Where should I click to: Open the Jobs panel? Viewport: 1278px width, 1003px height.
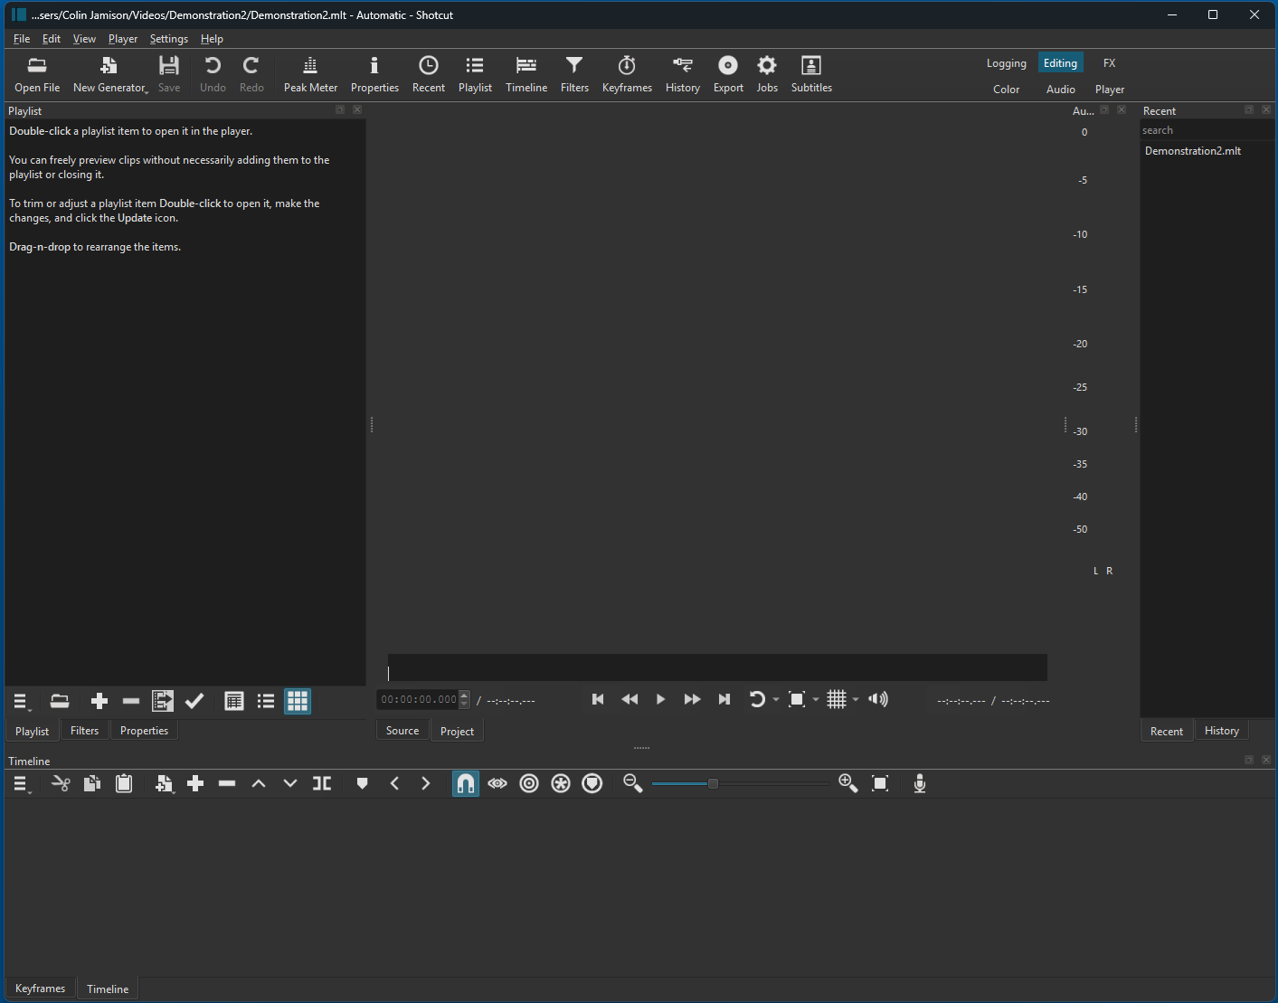(x=766, y=72)
